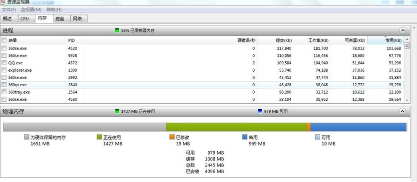This screenshot has height=182, width=417.
Task: Click 1651 MB hardware reserved value
Action: [40, 144]
